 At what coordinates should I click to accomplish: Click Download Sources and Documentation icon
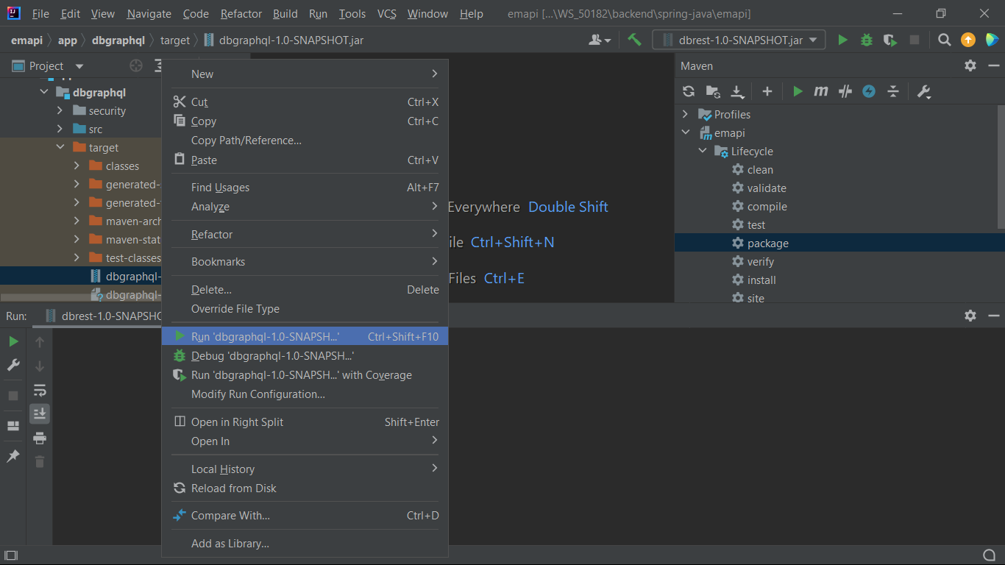(737, 91)
